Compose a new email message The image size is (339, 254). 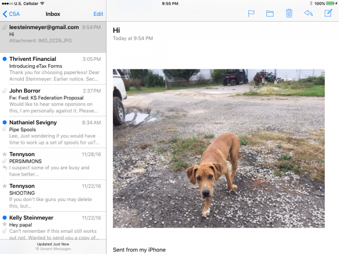coord(328,14)
